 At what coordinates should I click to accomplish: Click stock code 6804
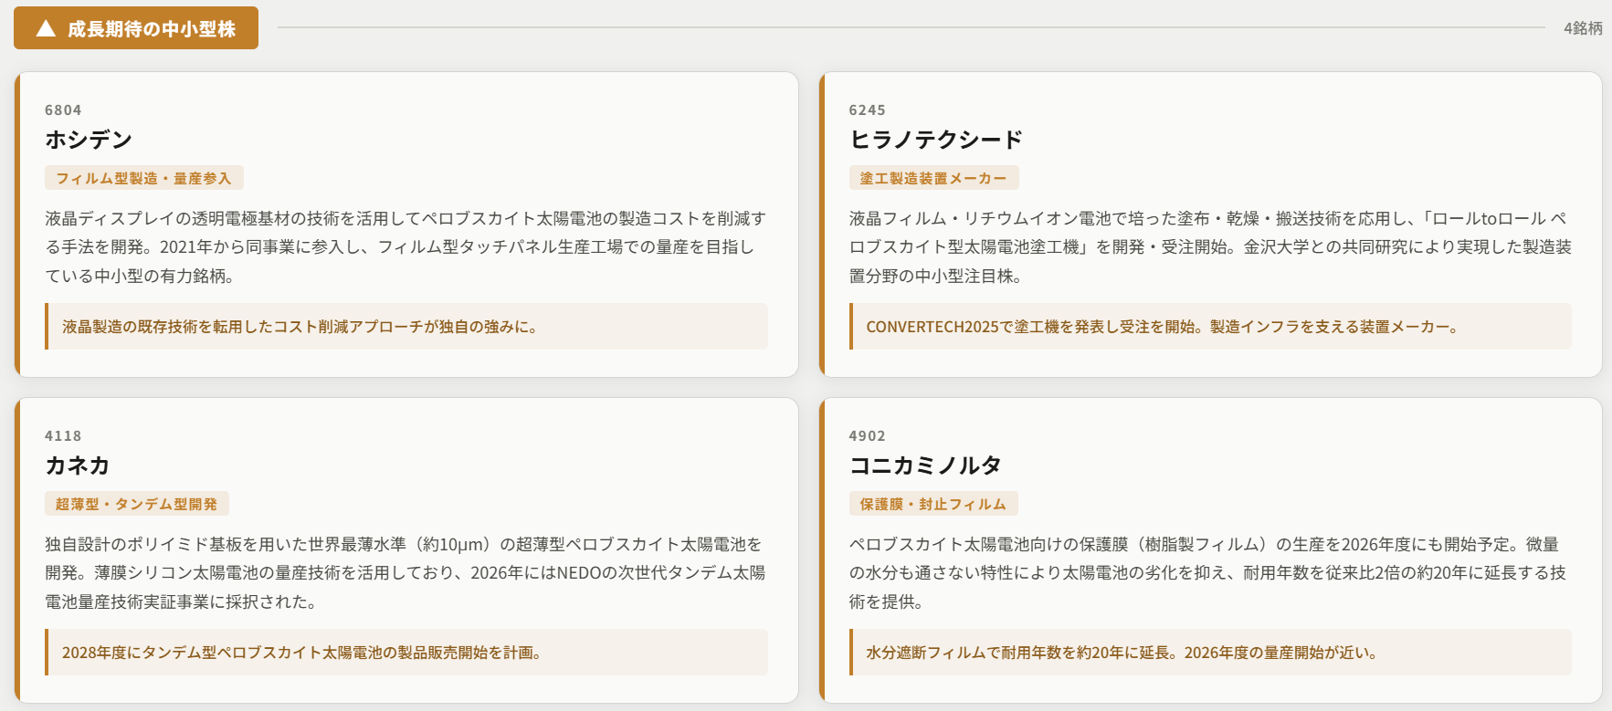[63, 110]
